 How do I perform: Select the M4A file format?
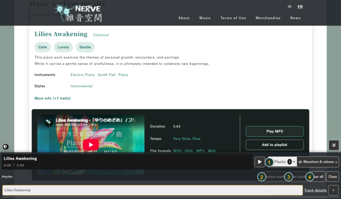pyautogui.click(x=211, y=151)
